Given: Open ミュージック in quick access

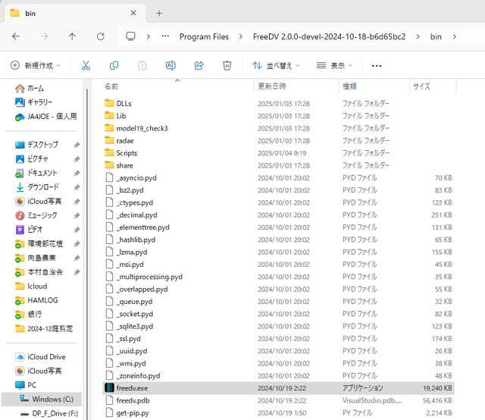Looking at the screenshot, I should pos(36,215).
